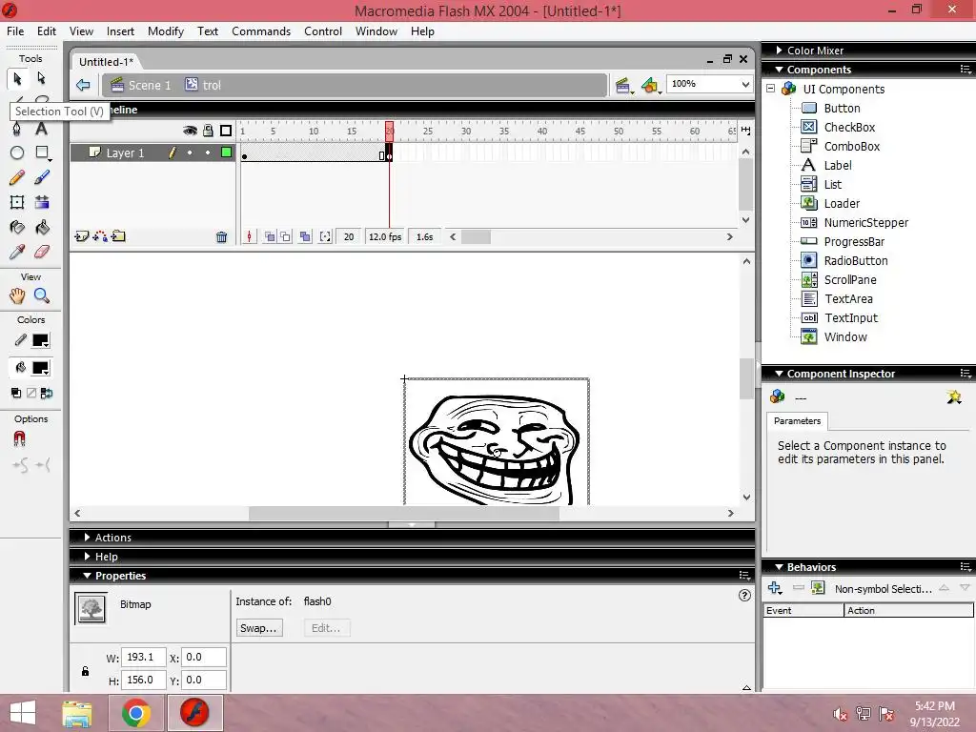Viewport: 976px width, 732px height.
Task: Open the Window menu
Action: pyautogui.click(x=376, y=31)
